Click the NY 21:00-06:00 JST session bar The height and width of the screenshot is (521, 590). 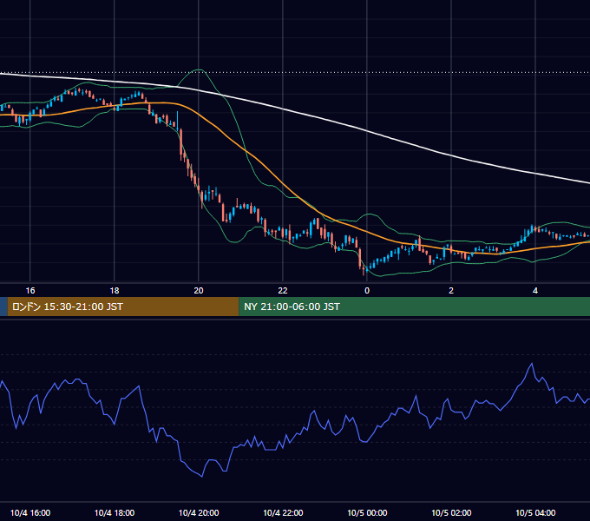414,307
